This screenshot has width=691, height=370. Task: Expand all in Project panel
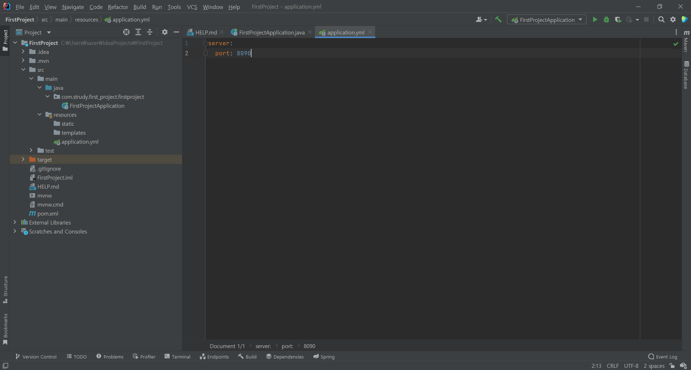(x=138, y=32)
